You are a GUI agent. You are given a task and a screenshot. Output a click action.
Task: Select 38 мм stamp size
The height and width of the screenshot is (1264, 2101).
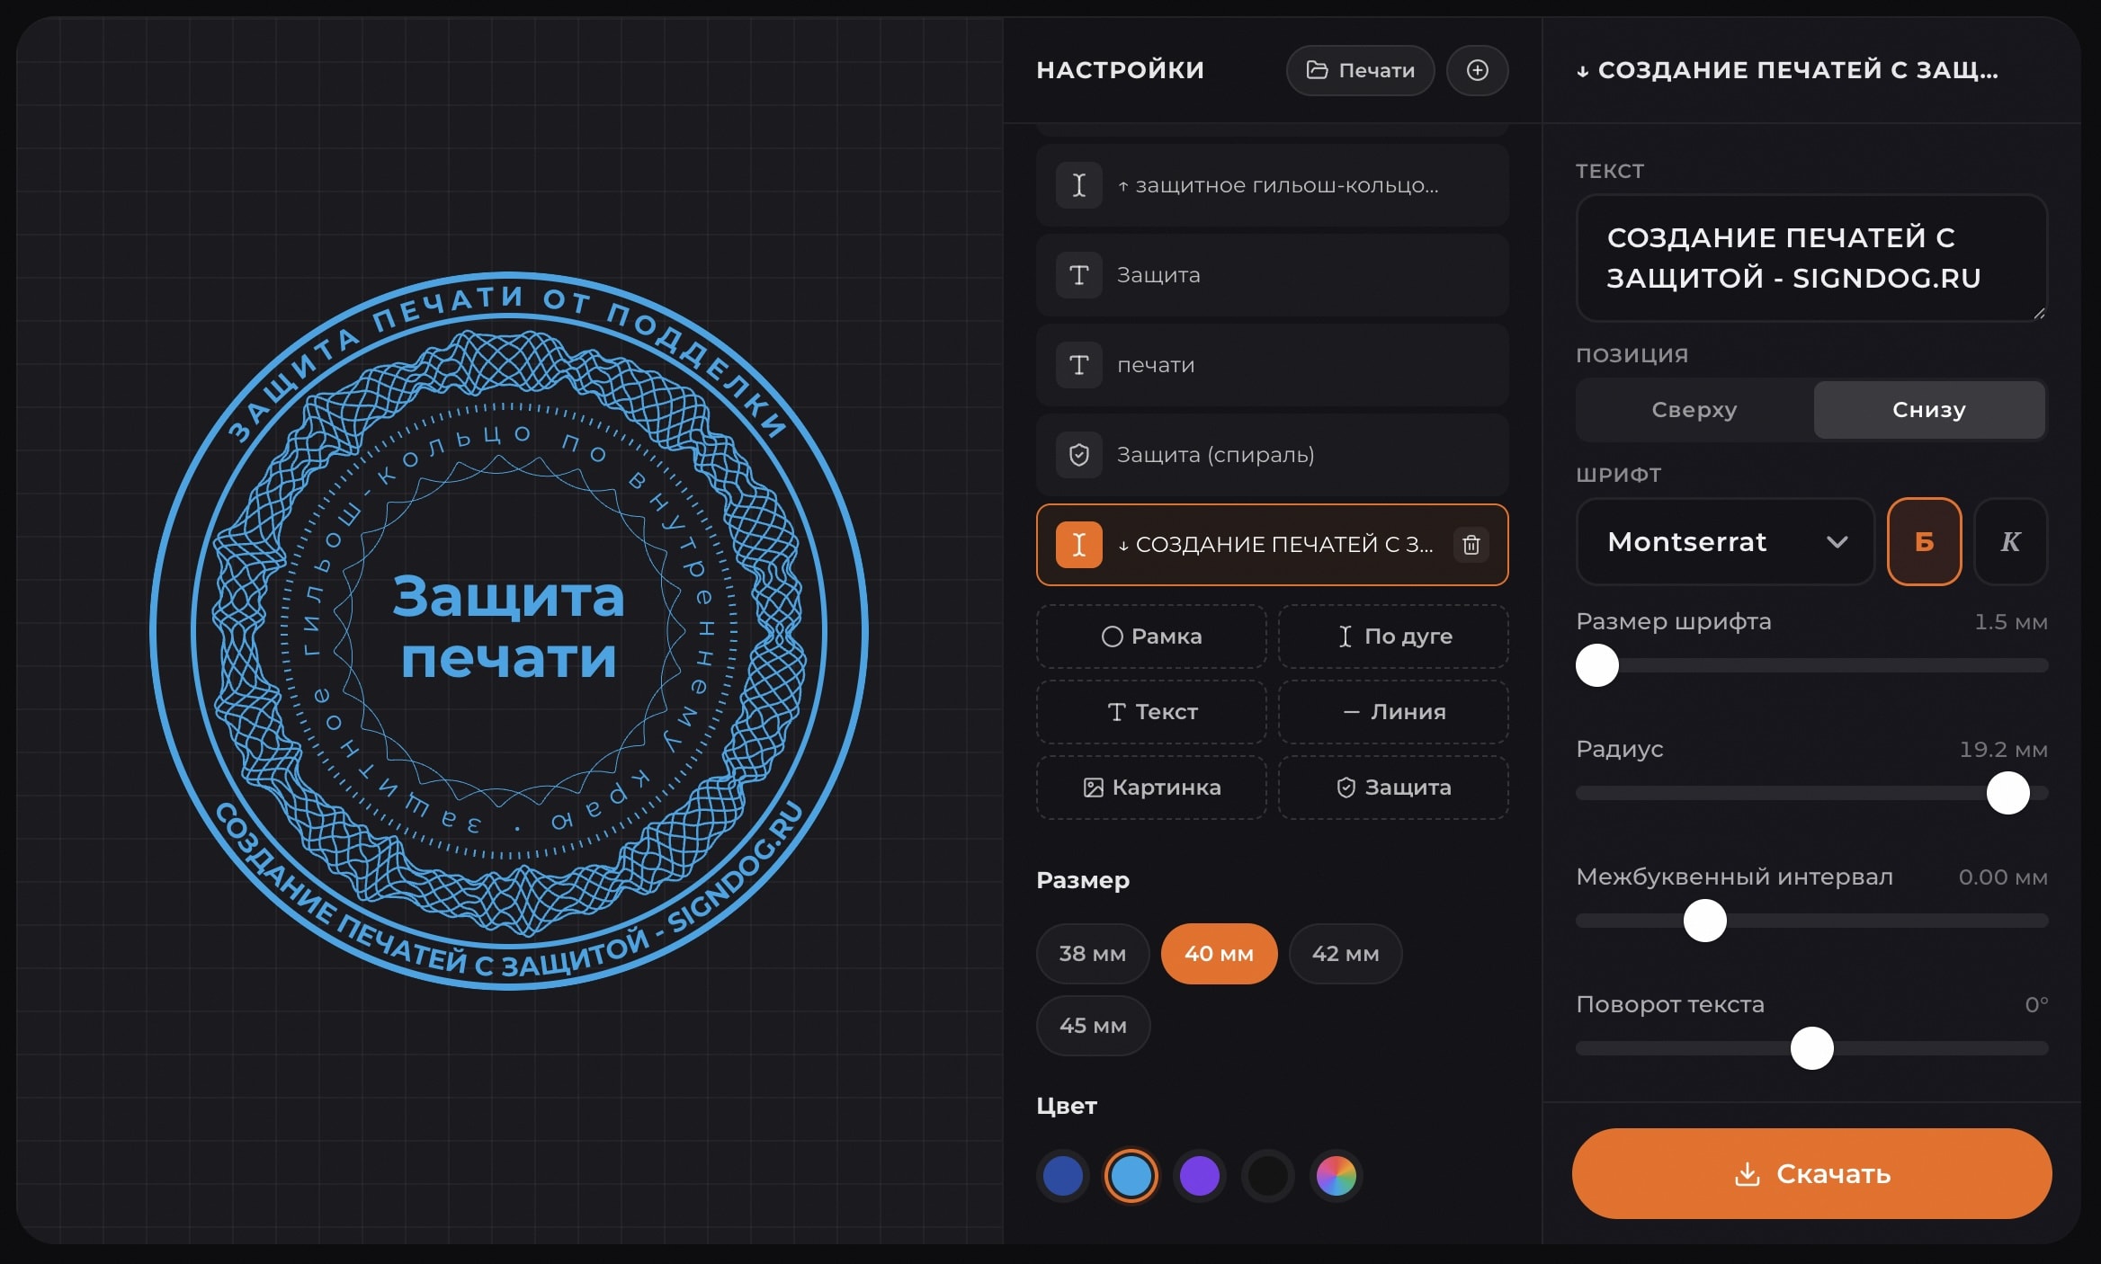pos(1093,954)
